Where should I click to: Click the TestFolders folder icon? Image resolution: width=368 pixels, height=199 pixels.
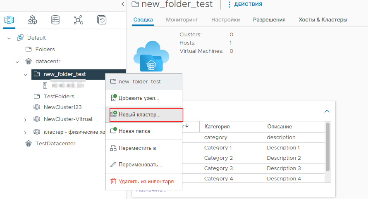click(x=37, y=96)
